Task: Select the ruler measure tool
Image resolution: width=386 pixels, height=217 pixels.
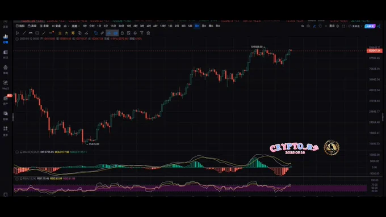Action: (x=102, y=33)
